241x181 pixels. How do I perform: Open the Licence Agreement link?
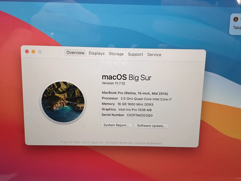tap(148, 143)
